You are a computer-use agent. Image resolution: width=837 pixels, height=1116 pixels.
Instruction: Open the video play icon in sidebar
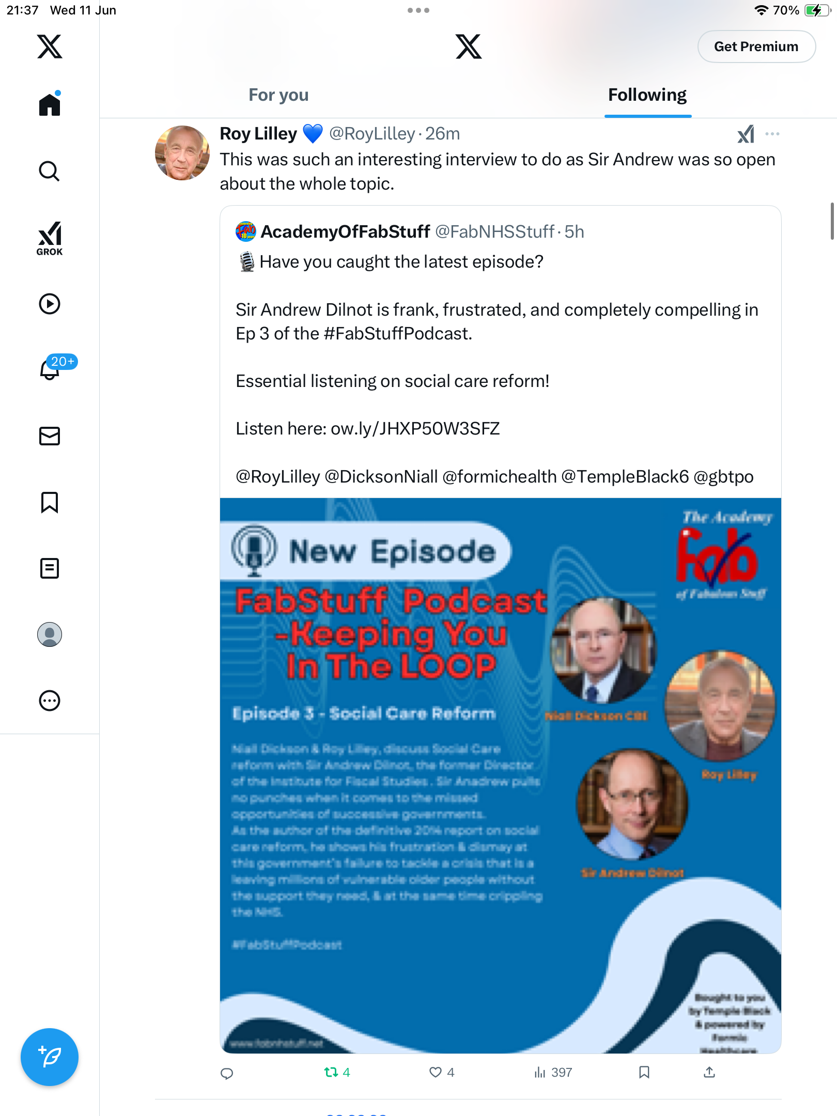(x=50, y=304)
